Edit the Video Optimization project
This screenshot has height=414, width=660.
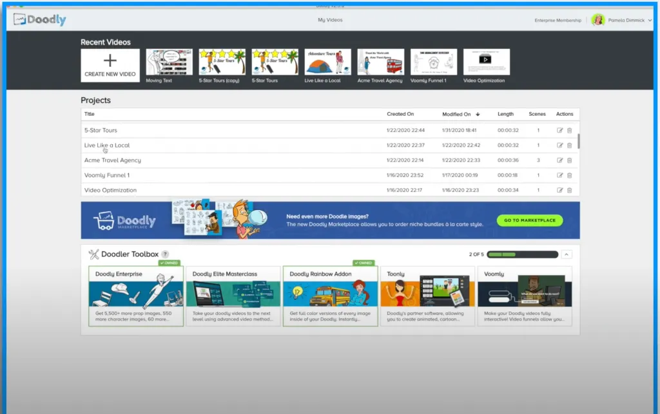560,190
